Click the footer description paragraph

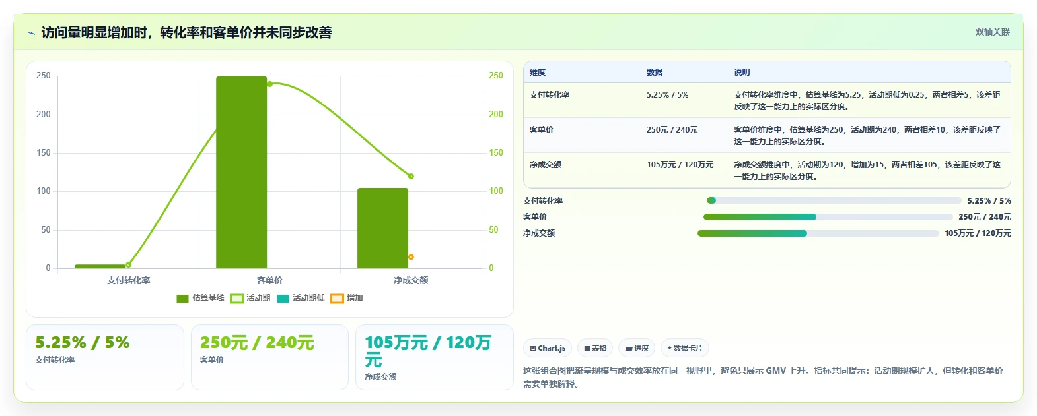pyautogui.click(x=764, y=377)
